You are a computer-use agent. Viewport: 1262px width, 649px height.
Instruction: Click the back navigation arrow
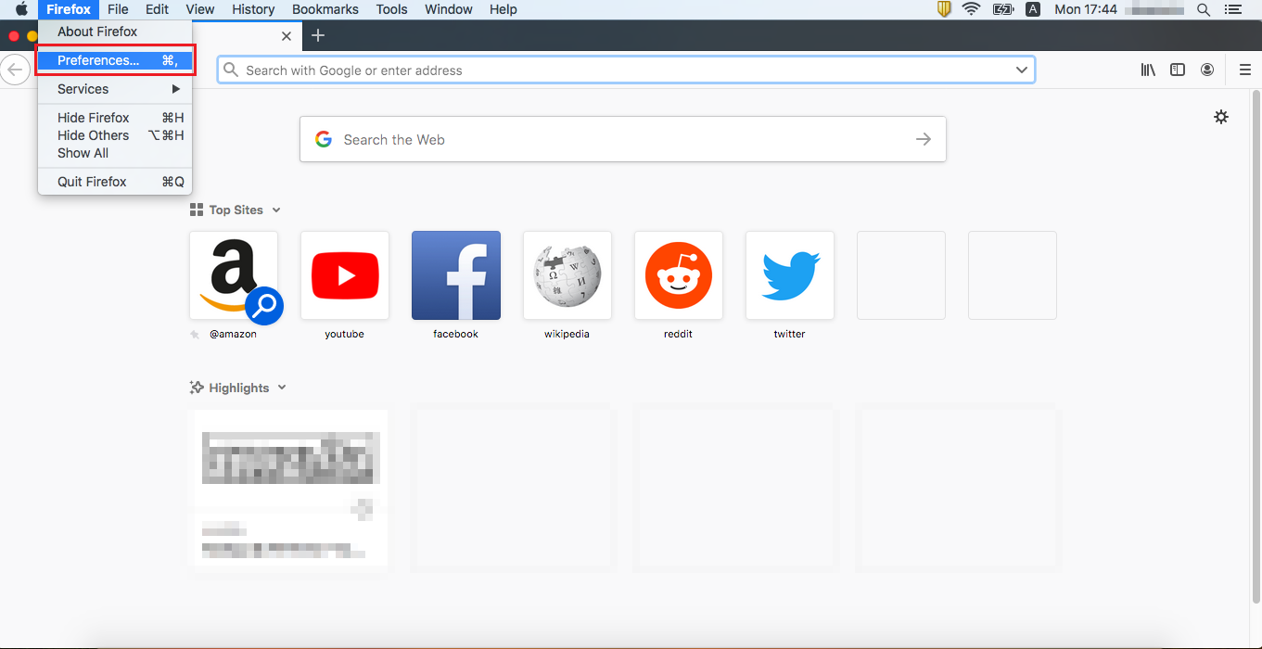coord(15,69)
